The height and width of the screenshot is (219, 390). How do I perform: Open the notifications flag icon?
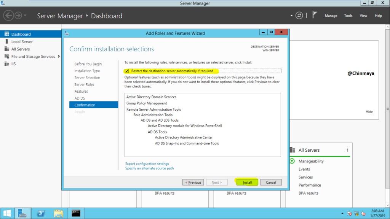point(315,15)
